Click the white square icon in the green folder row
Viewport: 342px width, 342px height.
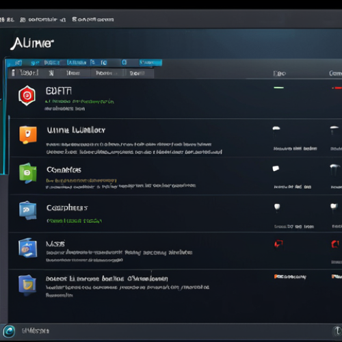[x=276, y=168]
